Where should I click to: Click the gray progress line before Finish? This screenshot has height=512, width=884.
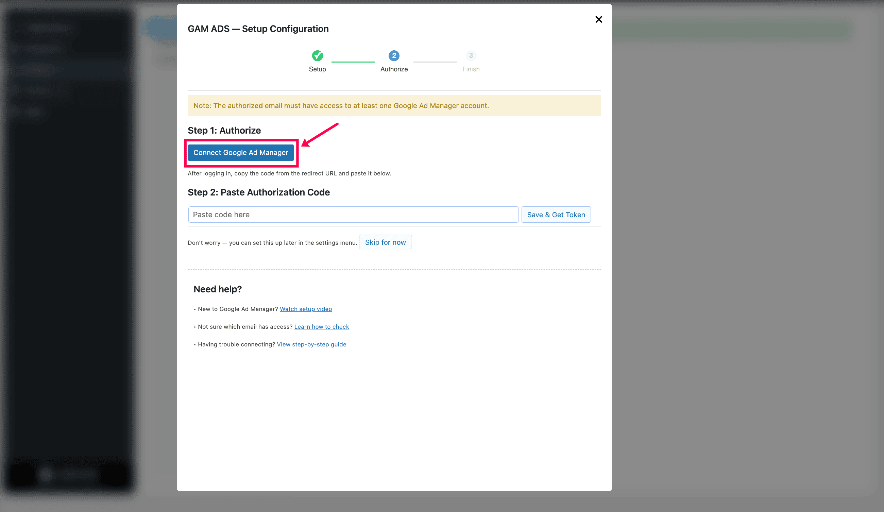coord(435,62)
